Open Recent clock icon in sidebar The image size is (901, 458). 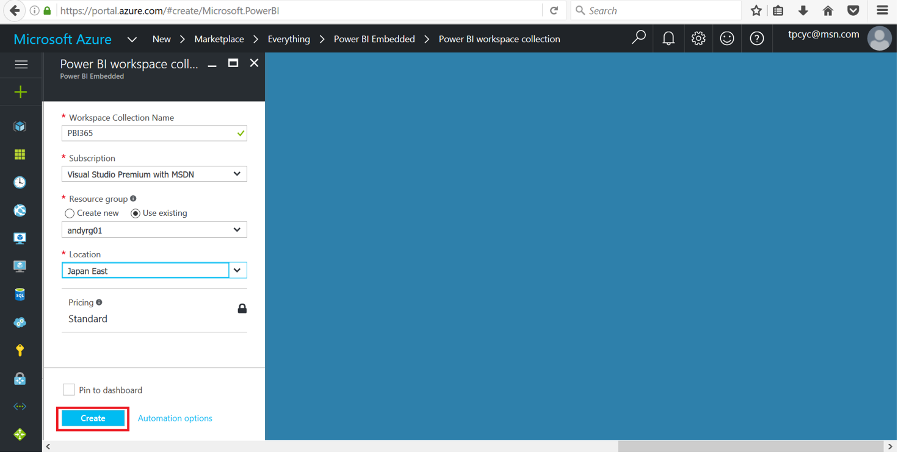[20, 182]
